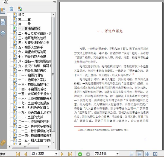The width and height of the screenshot is (164, 157).
Task: Open bookmark 十六、土匪和袍哥的关系
Action: tap(35, 98)
